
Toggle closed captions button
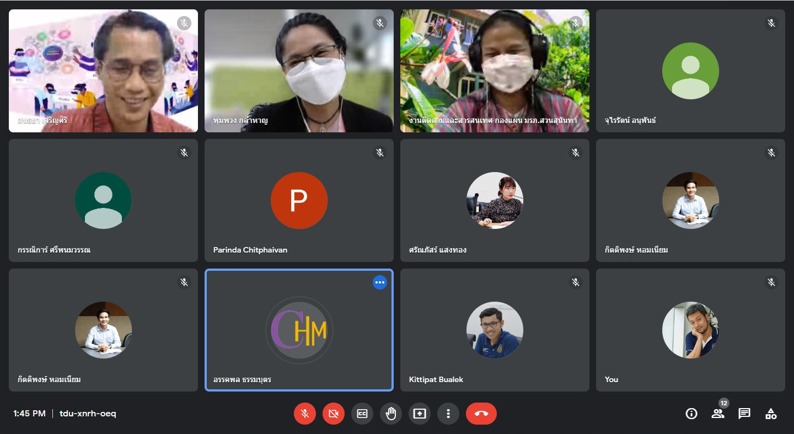[362, 414]
